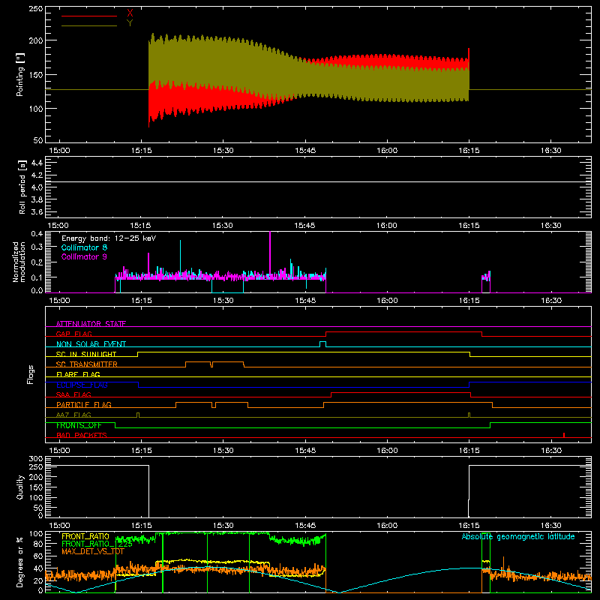Image resolution: width=600 pixels, height=600 pixels.
Task: Click the Collimator 9 legend label
Action: coord(84,256)
